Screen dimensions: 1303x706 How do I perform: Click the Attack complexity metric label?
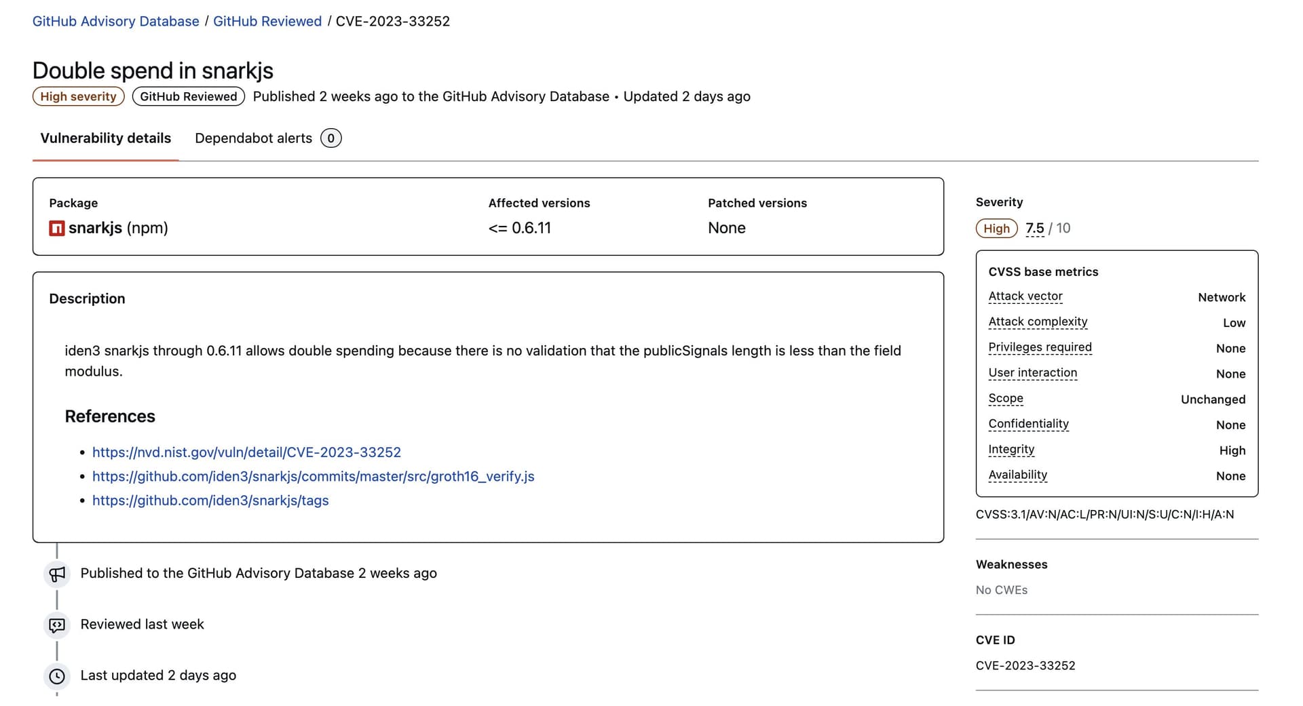[x=1038, y=322]
